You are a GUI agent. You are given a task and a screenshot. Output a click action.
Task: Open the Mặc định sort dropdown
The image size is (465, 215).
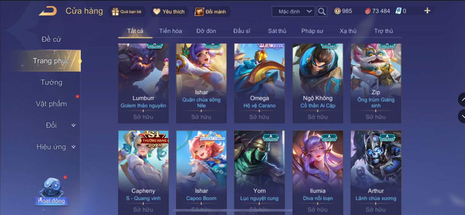click(x=293, y=12)
